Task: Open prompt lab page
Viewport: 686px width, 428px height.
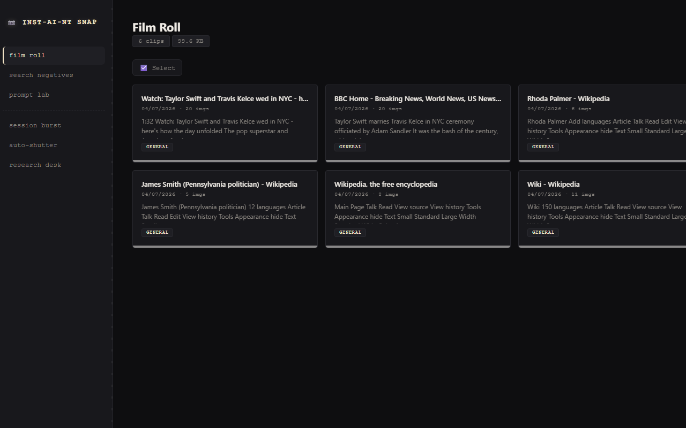Action: (54, 95)
